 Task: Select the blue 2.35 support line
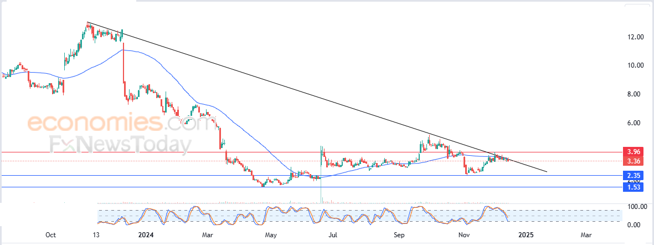click(311, 175)
